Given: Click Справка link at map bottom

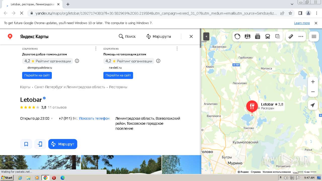Looking at the screenshot, I should coord(256,172).
